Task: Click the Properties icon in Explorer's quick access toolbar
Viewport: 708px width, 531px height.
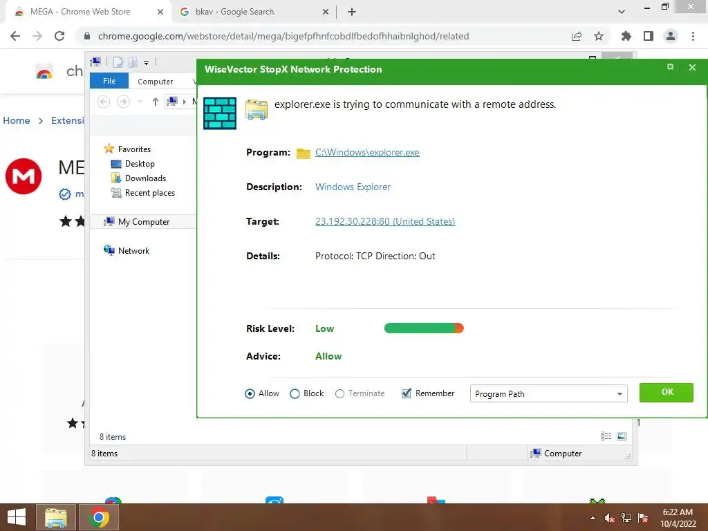Action: click(118, 62)
